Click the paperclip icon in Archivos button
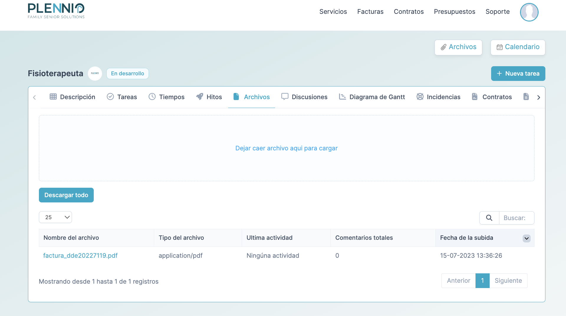This screenshot has width=566, height=316. click(443, 47)
